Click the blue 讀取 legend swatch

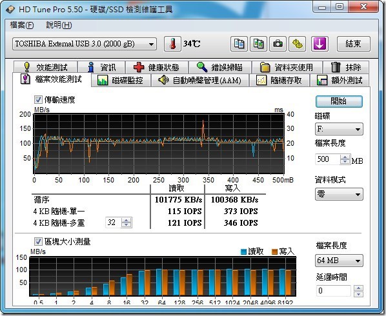point(244,252)
